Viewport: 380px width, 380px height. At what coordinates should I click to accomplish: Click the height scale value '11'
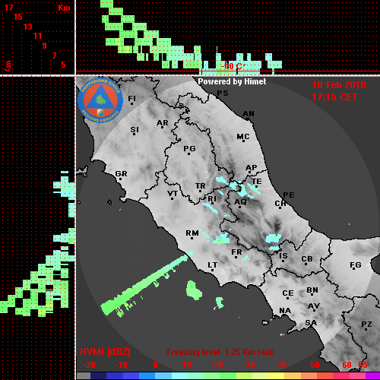[x=37, y=36]
